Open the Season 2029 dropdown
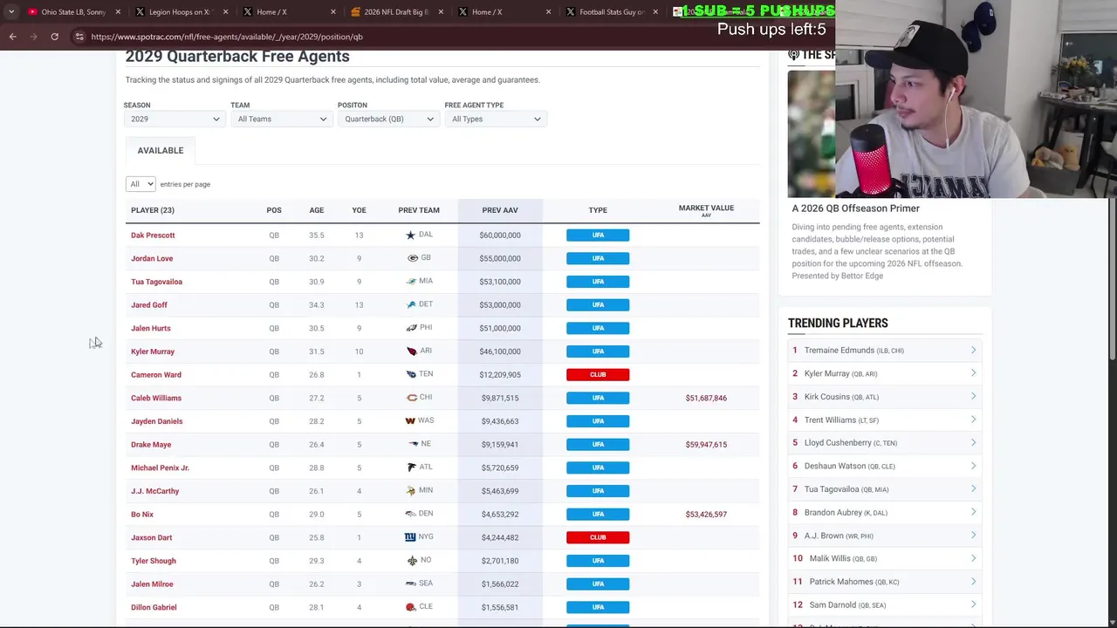The image size is (1117, 628). click(175, 119)
